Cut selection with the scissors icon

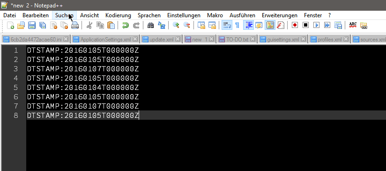89,25
